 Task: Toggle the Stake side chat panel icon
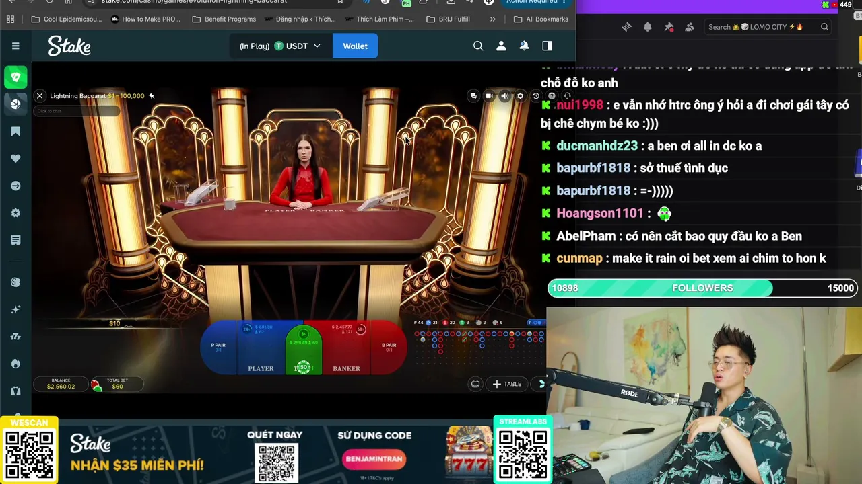point(547,46)
